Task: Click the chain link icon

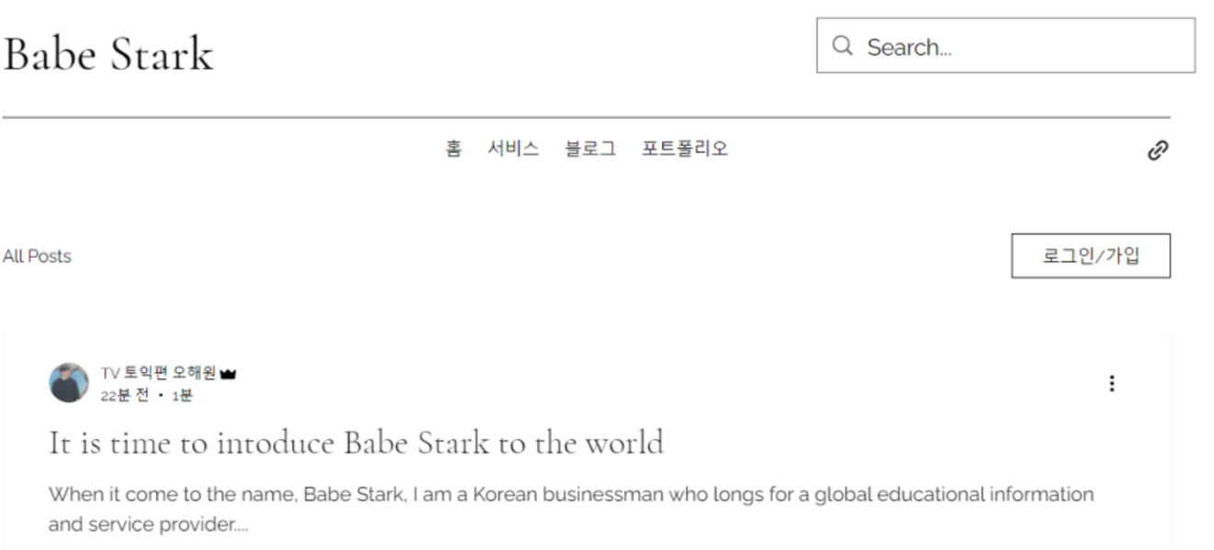Action: [x=1158, y=151]
